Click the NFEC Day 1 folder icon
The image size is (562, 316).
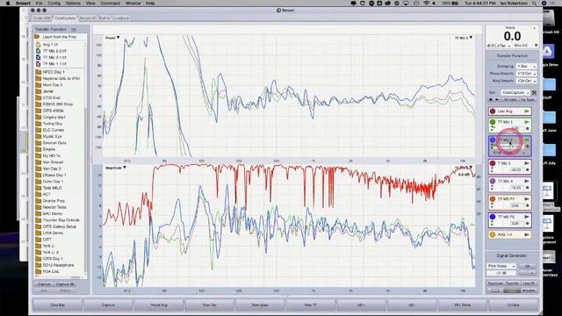39,72
